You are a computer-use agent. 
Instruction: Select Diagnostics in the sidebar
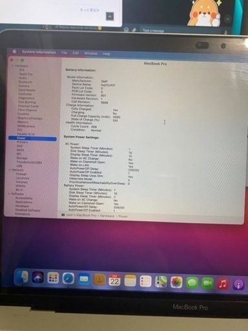26,98
